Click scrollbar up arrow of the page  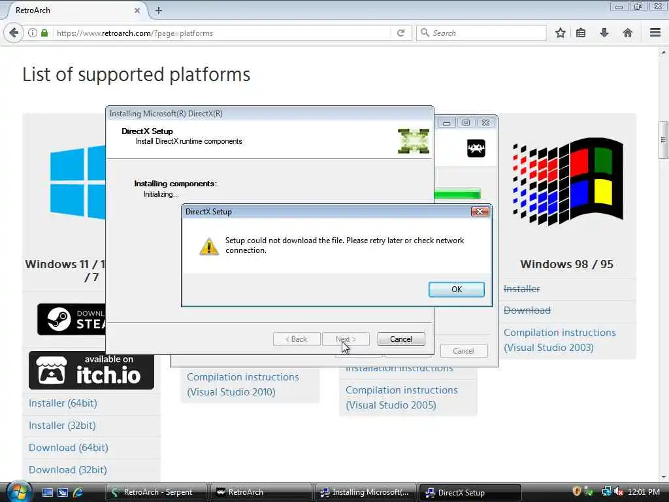click(663, 52)
